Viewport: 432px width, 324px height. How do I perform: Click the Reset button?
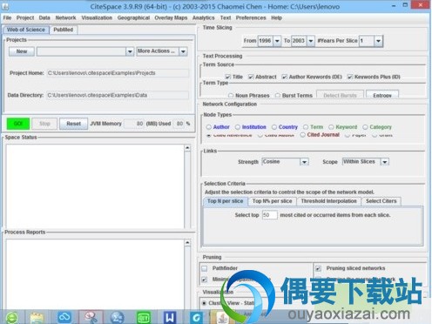pos(73,124)
